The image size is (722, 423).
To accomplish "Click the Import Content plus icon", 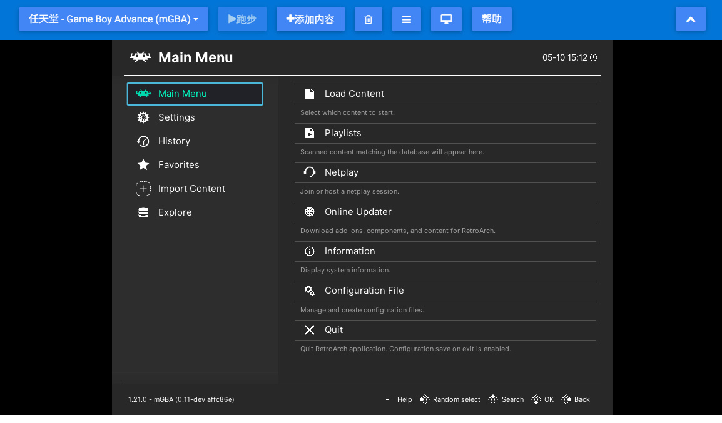I will tap(143, 189).
